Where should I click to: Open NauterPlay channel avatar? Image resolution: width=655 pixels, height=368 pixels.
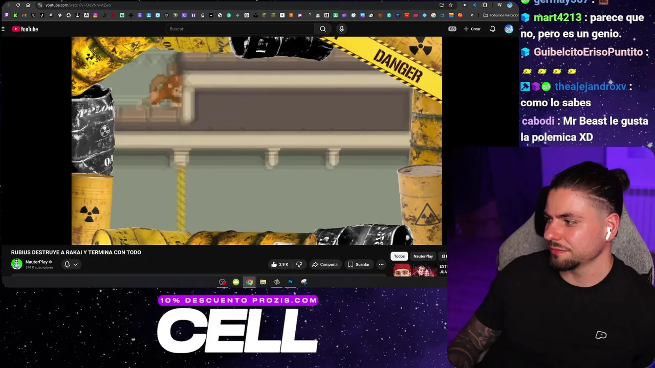coord(17,264)
